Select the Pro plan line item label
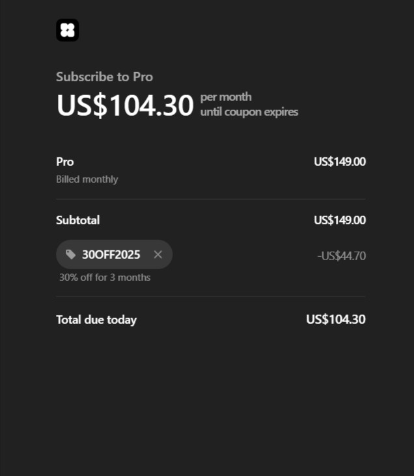This screenshot has height=476, width=414. [65, 162]
